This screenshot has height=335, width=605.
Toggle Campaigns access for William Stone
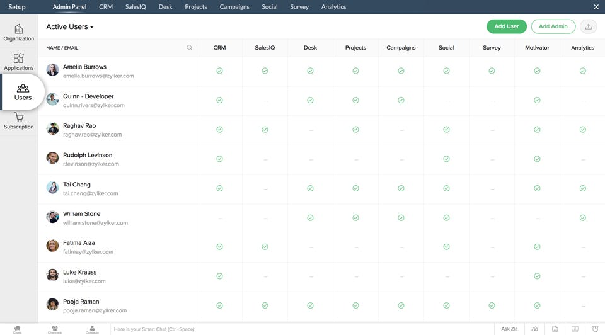point(401,218)
